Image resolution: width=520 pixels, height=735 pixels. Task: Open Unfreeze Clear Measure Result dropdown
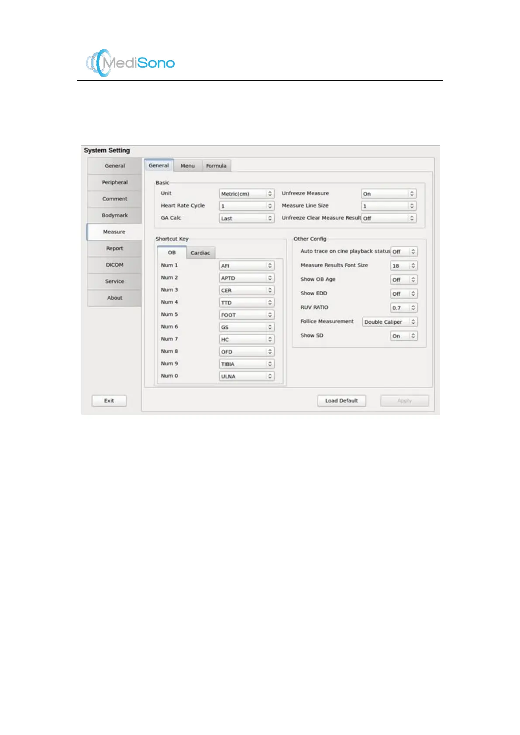tap(389, 218)
